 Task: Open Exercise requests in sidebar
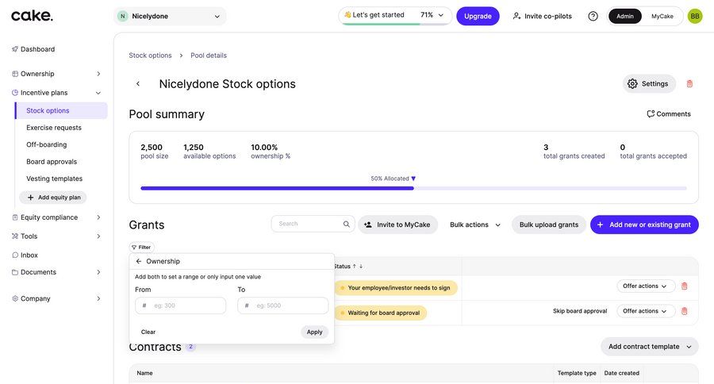(54, 128)
